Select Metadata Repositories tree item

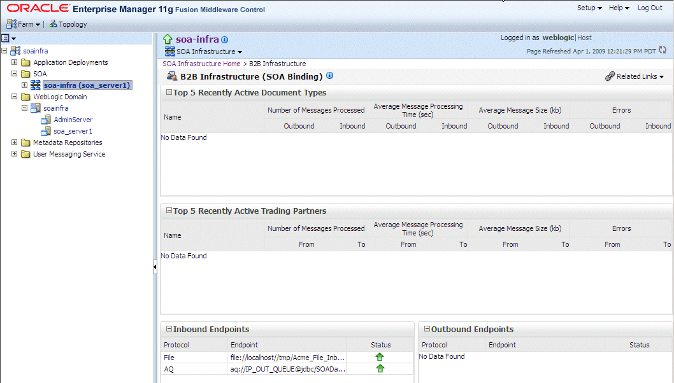tap(68, 143)
